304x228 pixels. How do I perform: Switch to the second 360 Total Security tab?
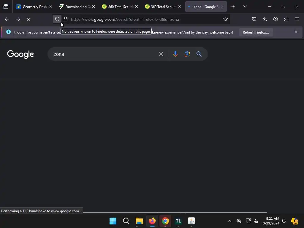(x=163, y=7)
